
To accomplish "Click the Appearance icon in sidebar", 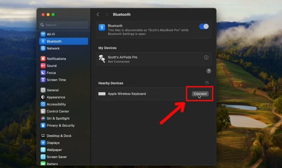I will pyautogui.click(x=43, y=97).
